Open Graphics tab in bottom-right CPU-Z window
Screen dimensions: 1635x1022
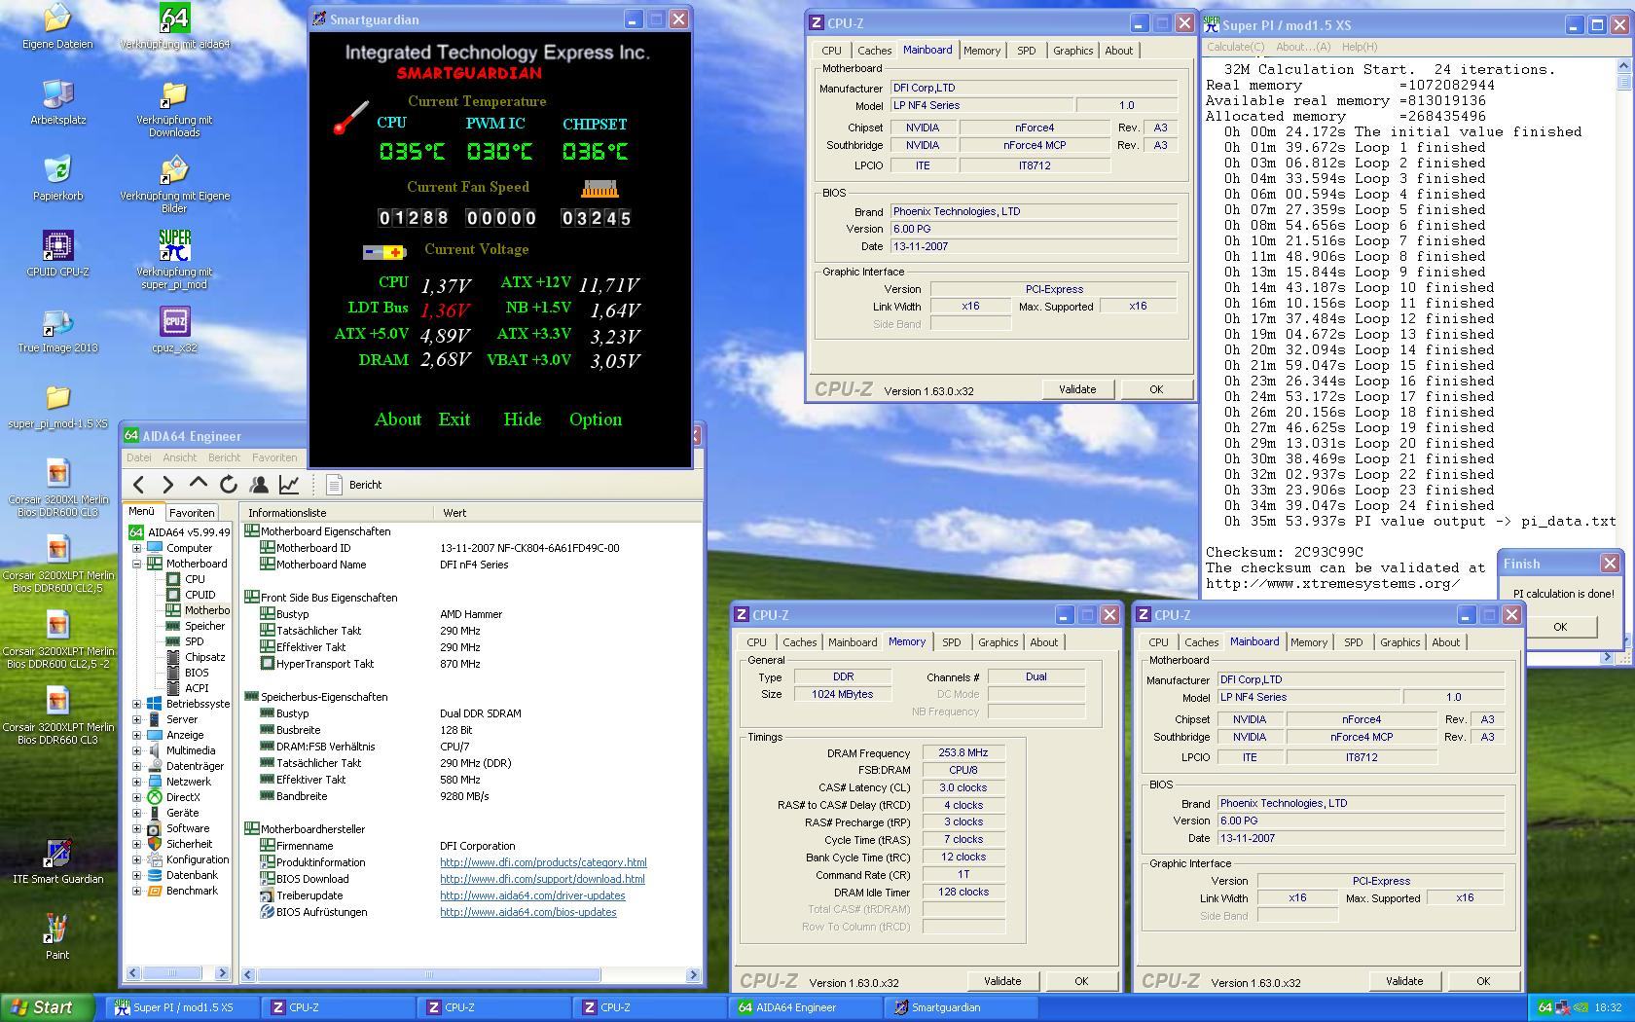coord(1399,642)
